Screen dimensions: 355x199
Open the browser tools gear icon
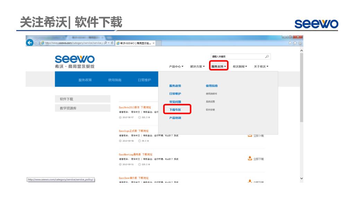click(x=300, y=43)
